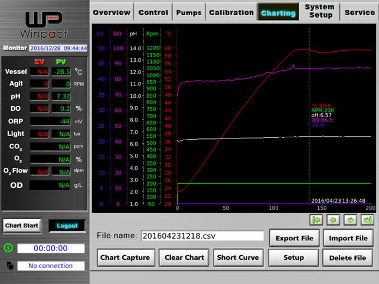Screen dimensions: 379x284
Task: Jump to the chart's last page arrow
Action: click(x=367, y=220)
